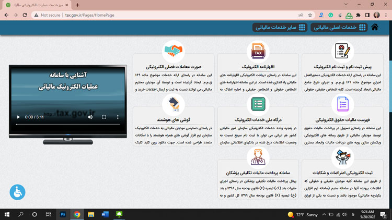Click the TAX icon for اظهارنامه الکترونیک
Viewport: 392px width, 220px height.
(258, 51)
